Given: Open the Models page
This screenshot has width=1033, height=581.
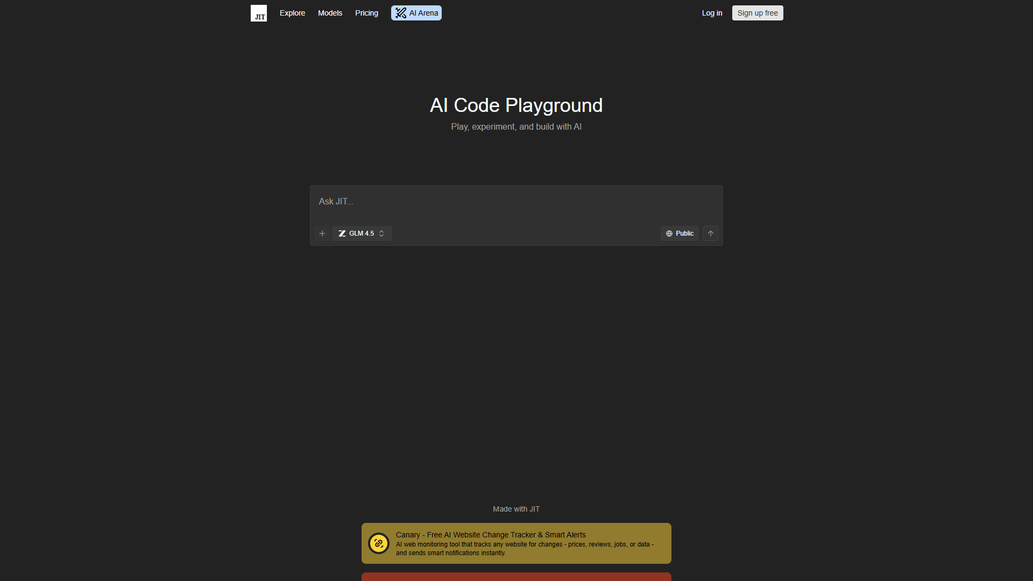Looking at the screenshot, I should [330, 13].
